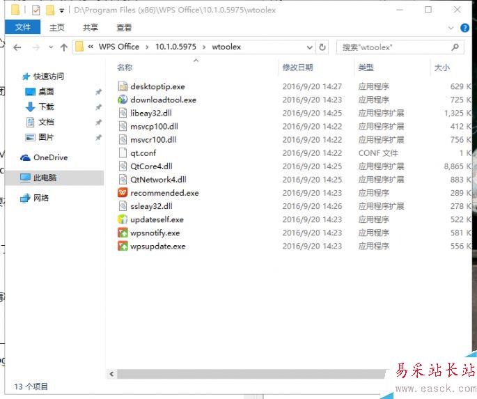The height and width of the screenshot is (399, 477).
Task: Go forward with the forward arrow
Action: pyautogui.click(x=36, y=47)
